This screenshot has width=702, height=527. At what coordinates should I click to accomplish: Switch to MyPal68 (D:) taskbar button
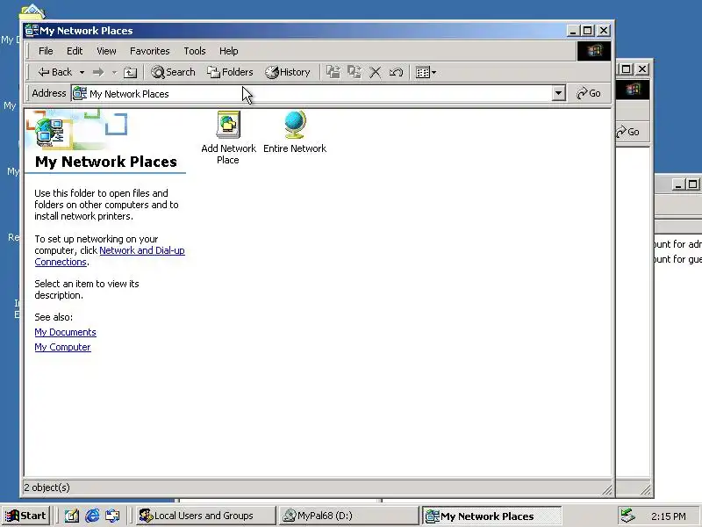pyautogui.click(x=347, y=516)
